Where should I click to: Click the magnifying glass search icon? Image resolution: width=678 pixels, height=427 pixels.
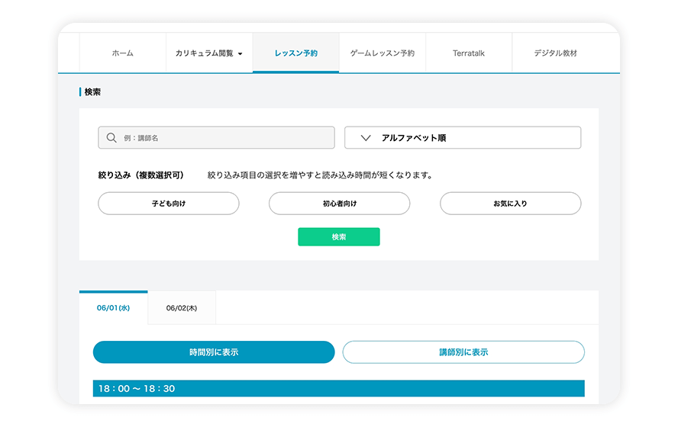[x=111, y=138]
